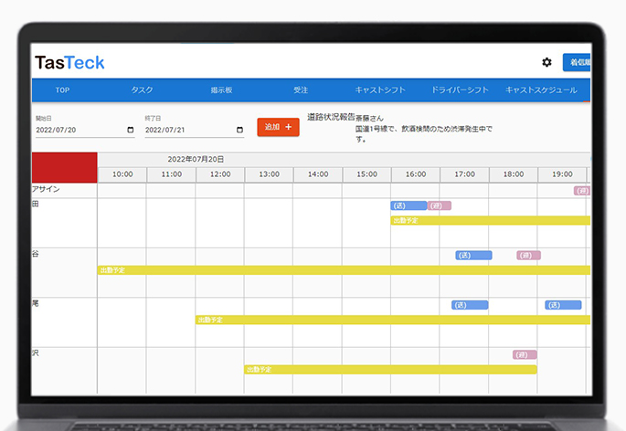Click blue (送) event at 19:00 in 尾 row
This screenshot has width=626, height=431.
coord(563,305)
